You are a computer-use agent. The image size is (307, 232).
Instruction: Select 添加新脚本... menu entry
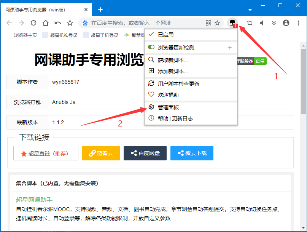(x=191, y=71)
